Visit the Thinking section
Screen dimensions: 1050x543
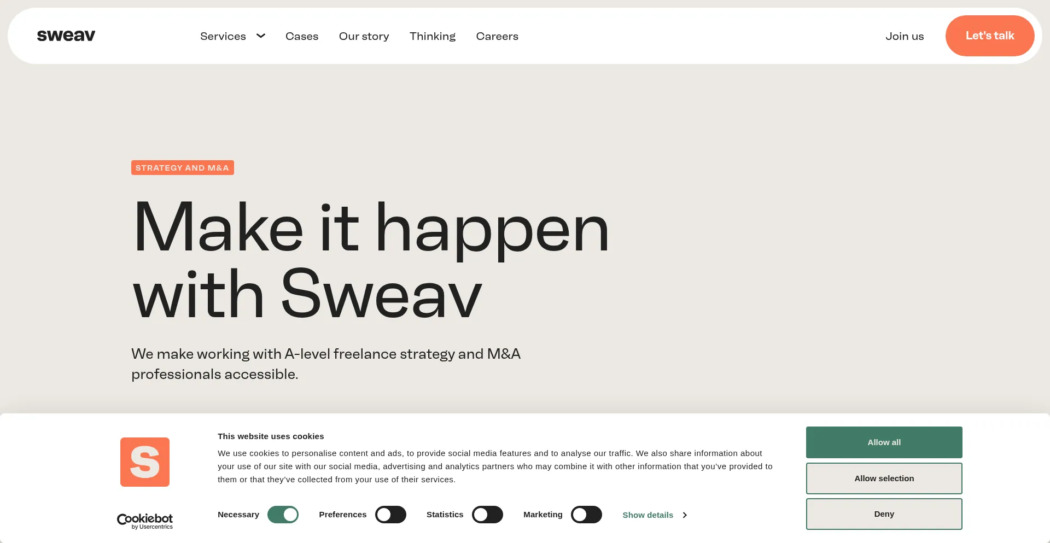pyautogui.click(x=432, y=36)
